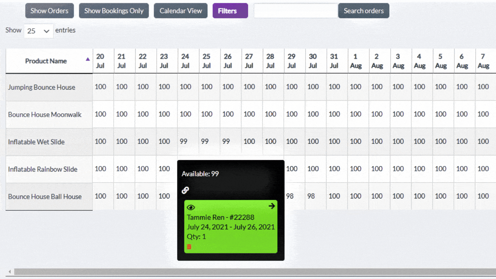Screen dimensions: 496x279
Task: Select Inflatable Rainbow Slide row name
Action: tap(43, 169)
